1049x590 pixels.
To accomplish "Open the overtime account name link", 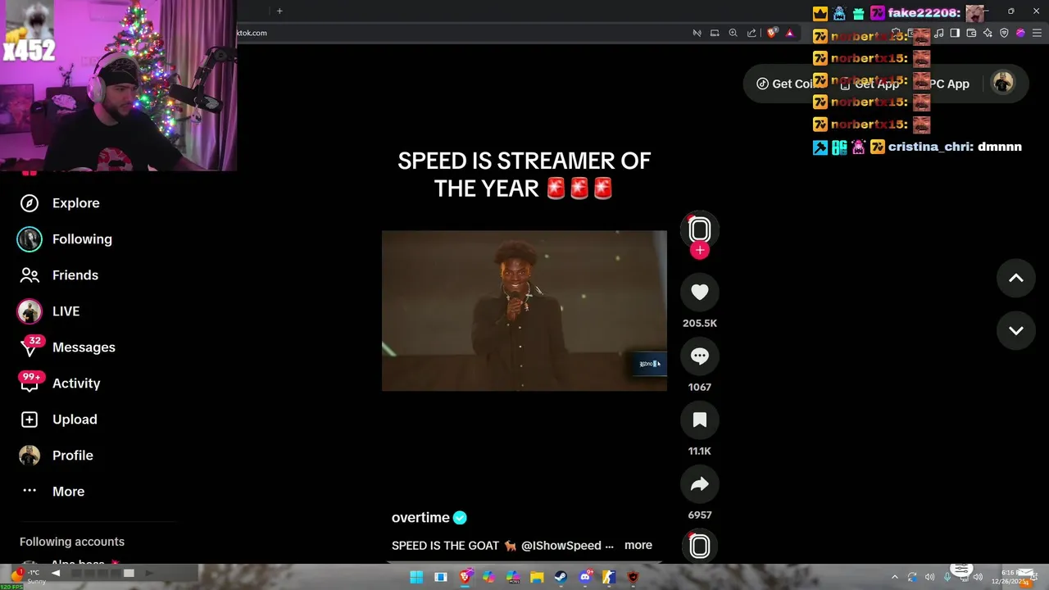I will click(420, 518).
